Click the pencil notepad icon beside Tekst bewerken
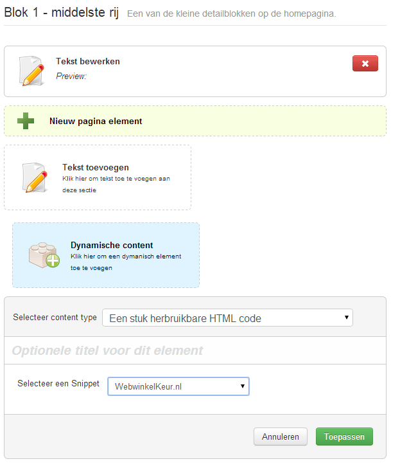This screenshot has width=400, height=468. (32, 71)
